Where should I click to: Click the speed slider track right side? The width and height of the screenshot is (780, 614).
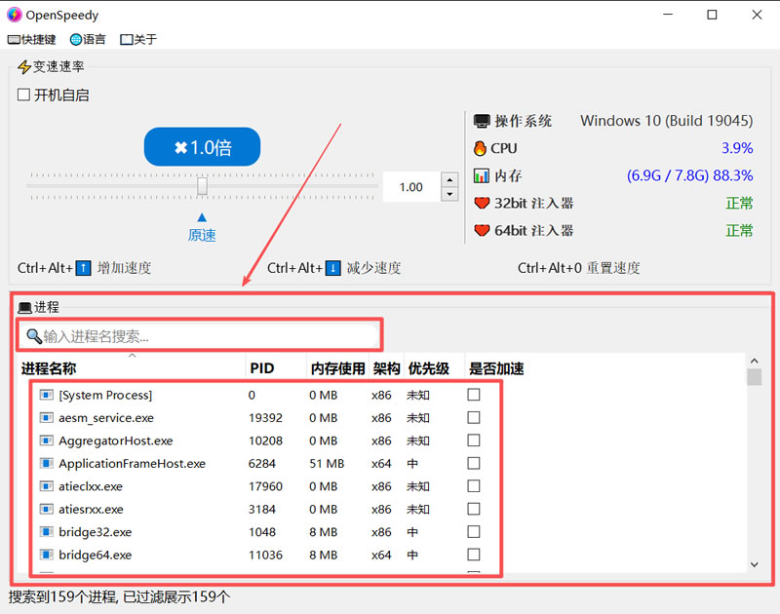(293, 186)
